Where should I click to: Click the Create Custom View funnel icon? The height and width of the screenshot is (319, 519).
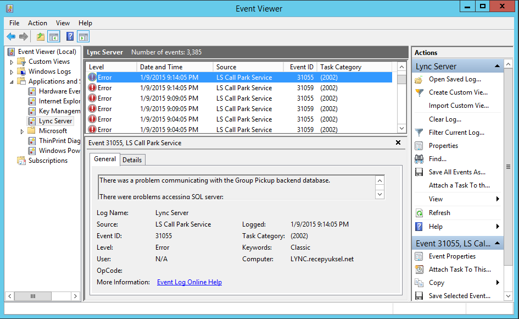pos(419,92)
